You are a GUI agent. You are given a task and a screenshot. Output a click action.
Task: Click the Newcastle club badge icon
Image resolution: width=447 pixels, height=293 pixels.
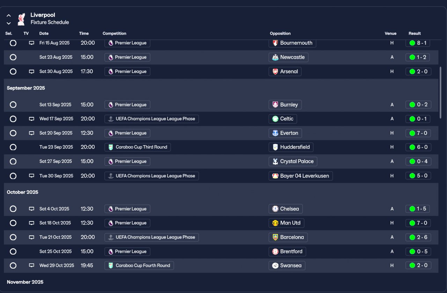[275, 57]
